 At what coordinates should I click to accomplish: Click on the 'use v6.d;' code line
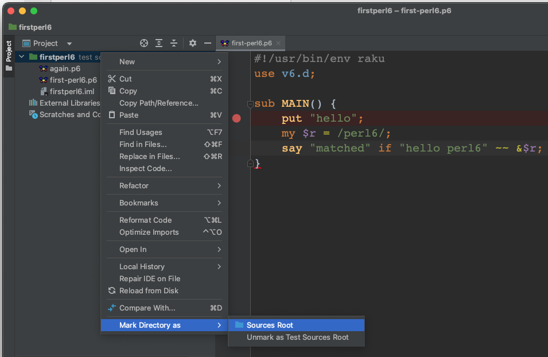(285, 74)
